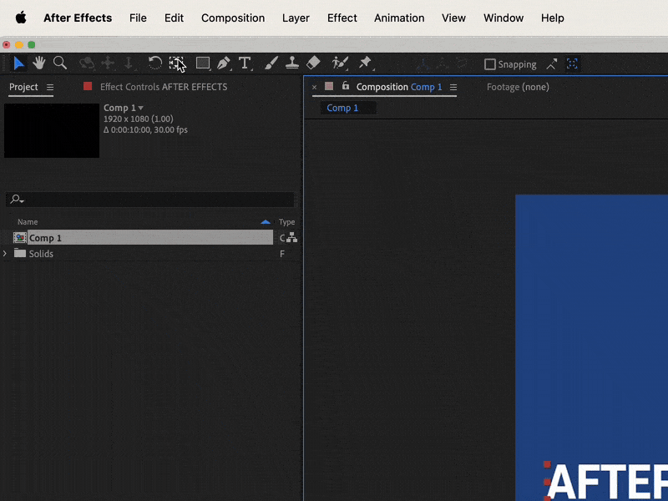Select the Zoom magnifier tool

coord(60,63)
